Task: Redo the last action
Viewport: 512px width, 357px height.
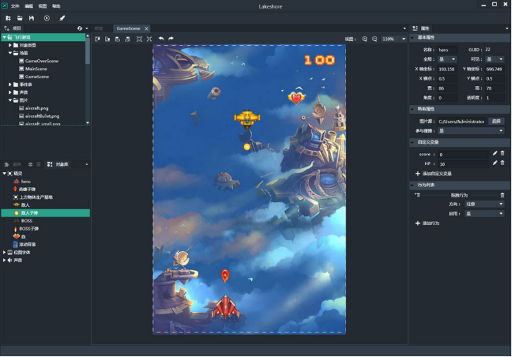Action: 171,39
